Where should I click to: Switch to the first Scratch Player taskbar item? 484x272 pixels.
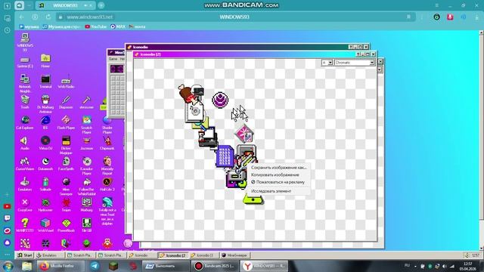80,255
